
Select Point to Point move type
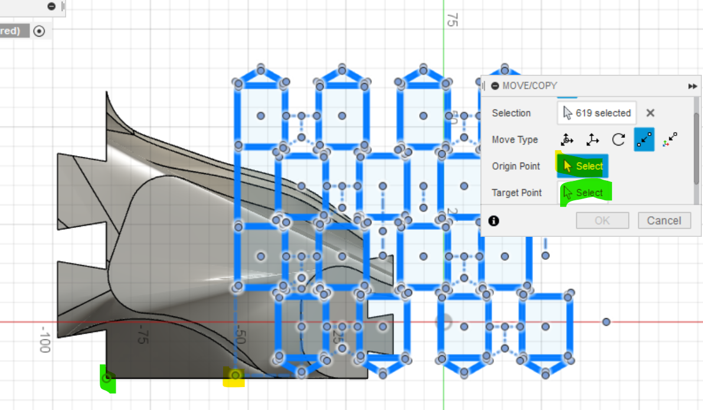pos(644,140)
